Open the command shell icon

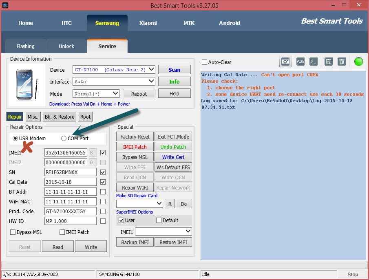(313, 62)
